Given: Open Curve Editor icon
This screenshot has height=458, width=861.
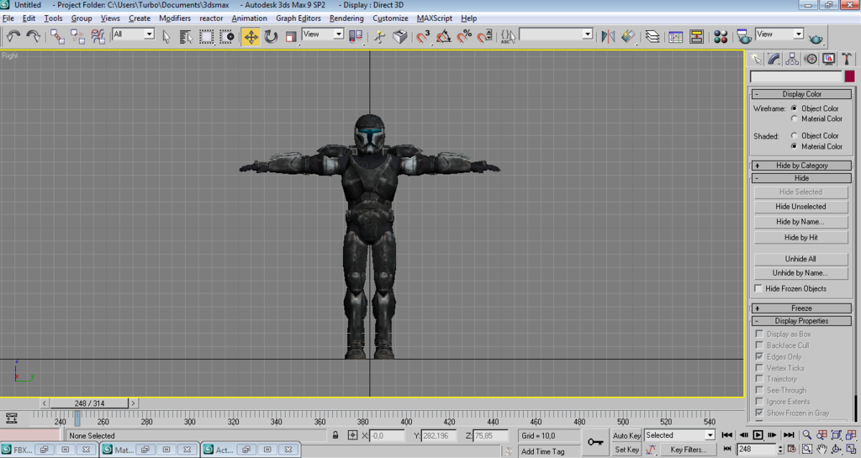Looking at the screenshot, I should (x=676, y=36).
